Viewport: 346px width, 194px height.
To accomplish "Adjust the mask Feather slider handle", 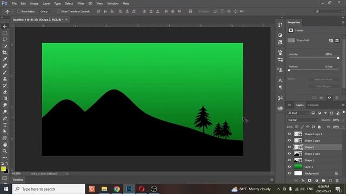I will [x=289, y=70].
